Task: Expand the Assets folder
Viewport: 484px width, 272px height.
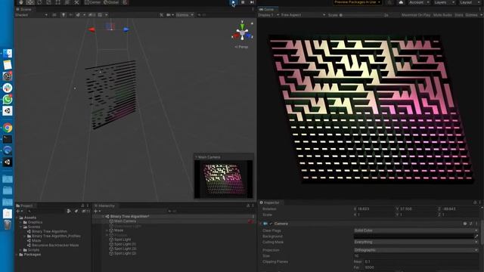Action: pyautogui.click(x=17, y=218)
